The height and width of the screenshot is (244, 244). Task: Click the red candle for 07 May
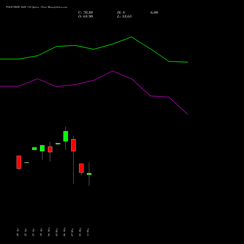[x=74, y=145]
